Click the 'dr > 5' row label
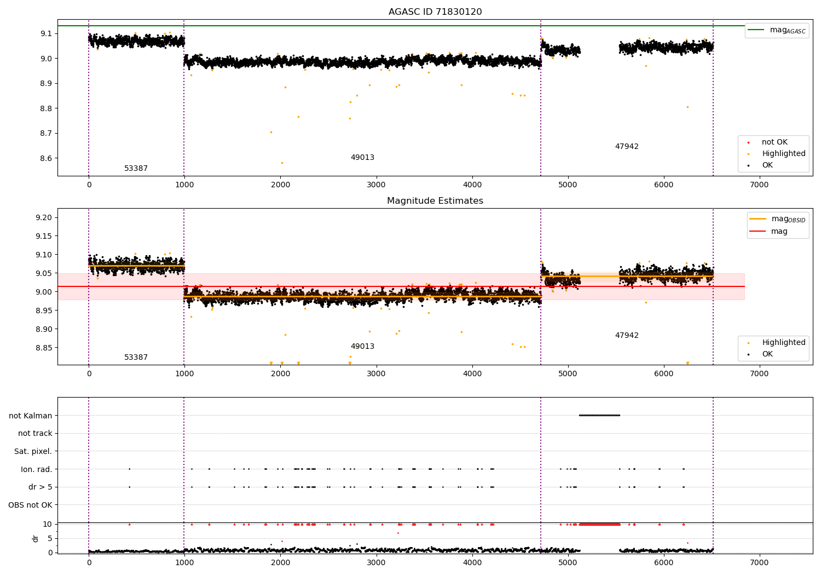The height and width of the screenshot is (575, 821). coord(41,487)
